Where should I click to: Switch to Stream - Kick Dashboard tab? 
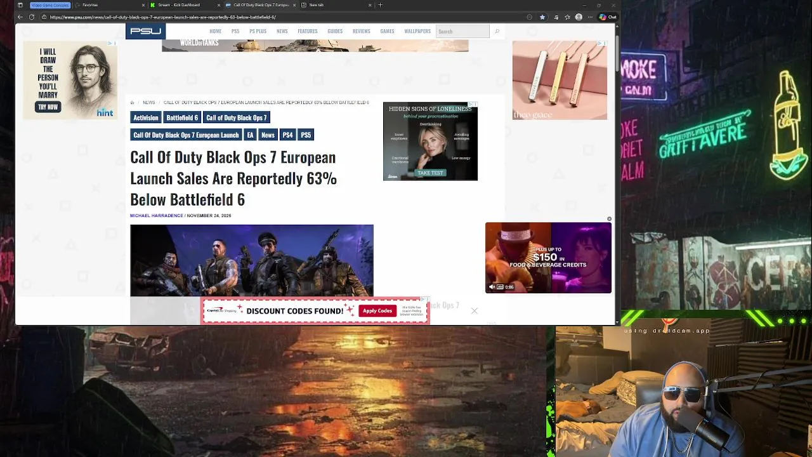point(185,5)
